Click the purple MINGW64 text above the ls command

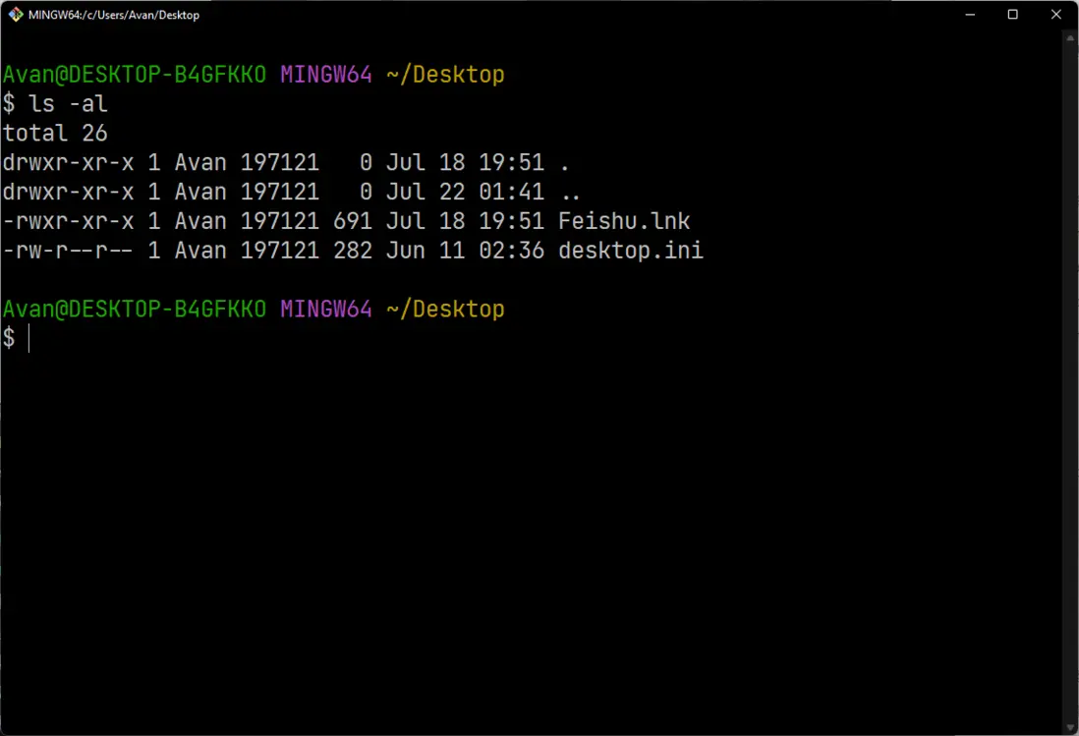(326, 75)
